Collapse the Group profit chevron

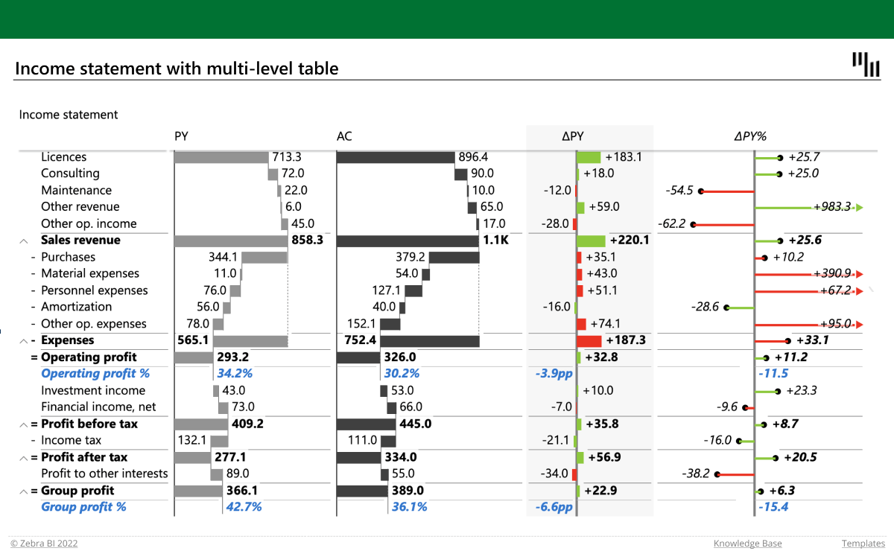(23, 491)
